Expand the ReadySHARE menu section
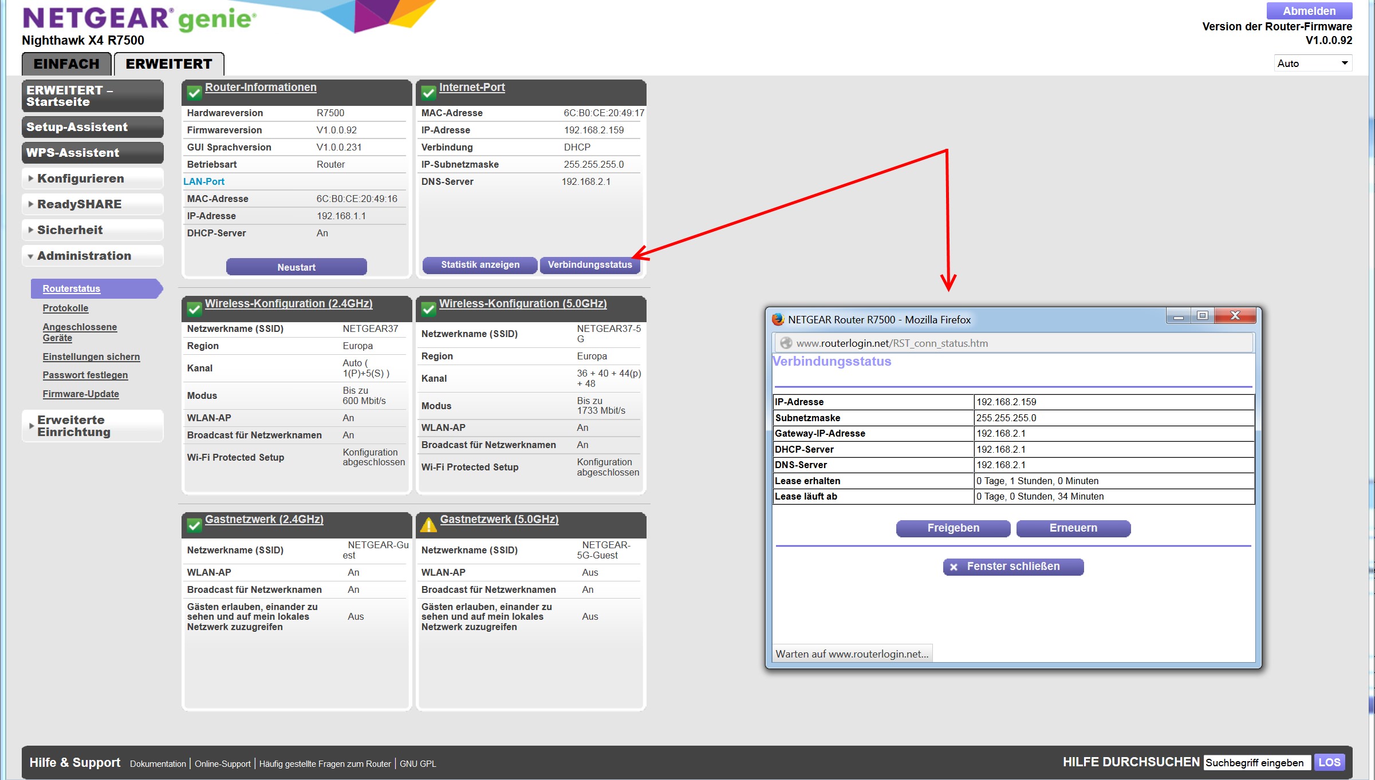 [93, 204]
